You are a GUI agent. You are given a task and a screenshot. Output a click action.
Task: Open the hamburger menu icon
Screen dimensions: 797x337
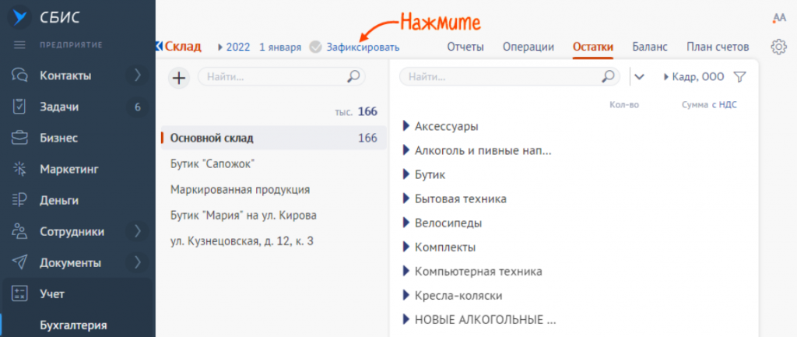20,45
